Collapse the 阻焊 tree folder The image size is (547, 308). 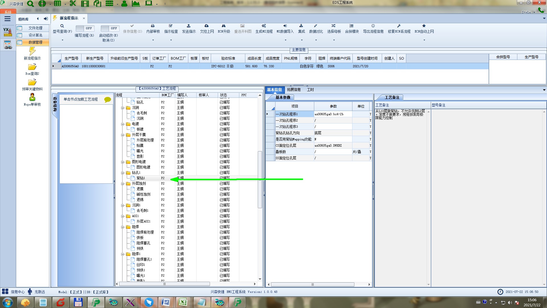tap(123, 227)
